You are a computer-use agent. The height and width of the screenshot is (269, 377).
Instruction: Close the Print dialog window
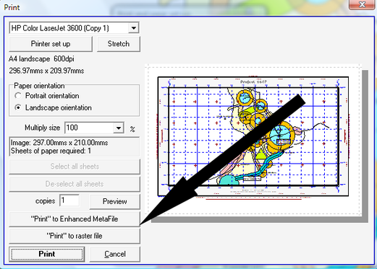click(362, 4)
